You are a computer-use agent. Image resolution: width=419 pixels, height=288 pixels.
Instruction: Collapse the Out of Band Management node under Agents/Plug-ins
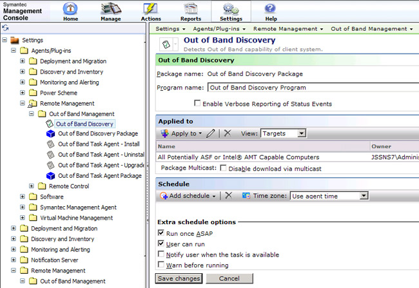coord(32,114)
